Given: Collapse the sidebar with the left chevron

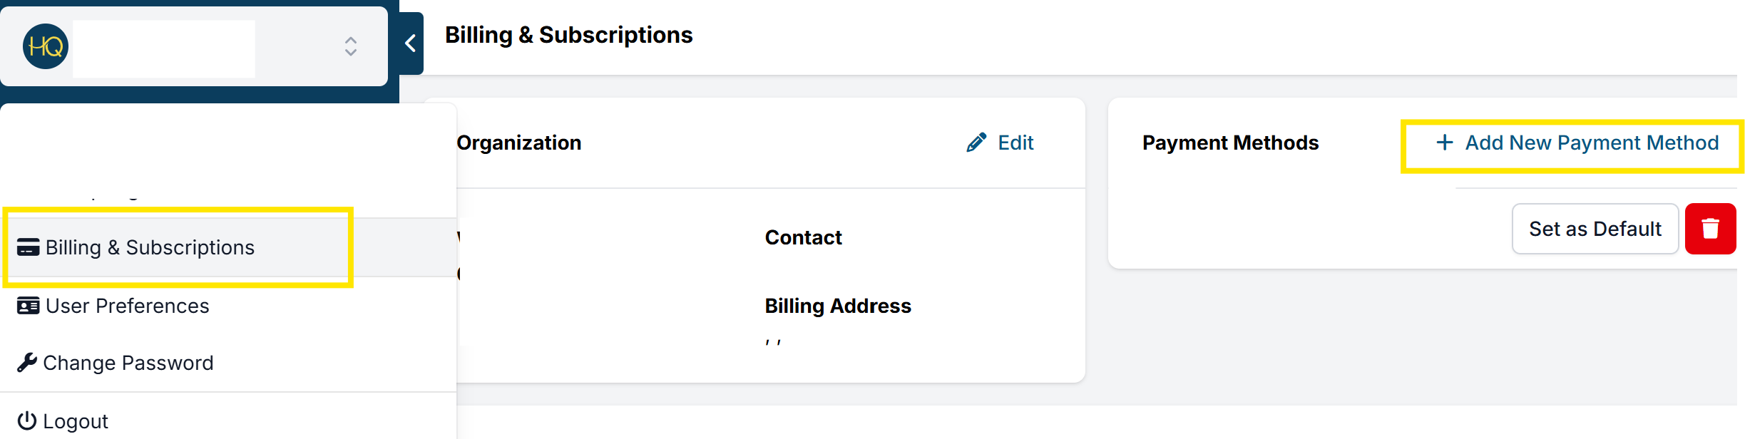Looking at the screenshot, I should click(x=411, y=44).
